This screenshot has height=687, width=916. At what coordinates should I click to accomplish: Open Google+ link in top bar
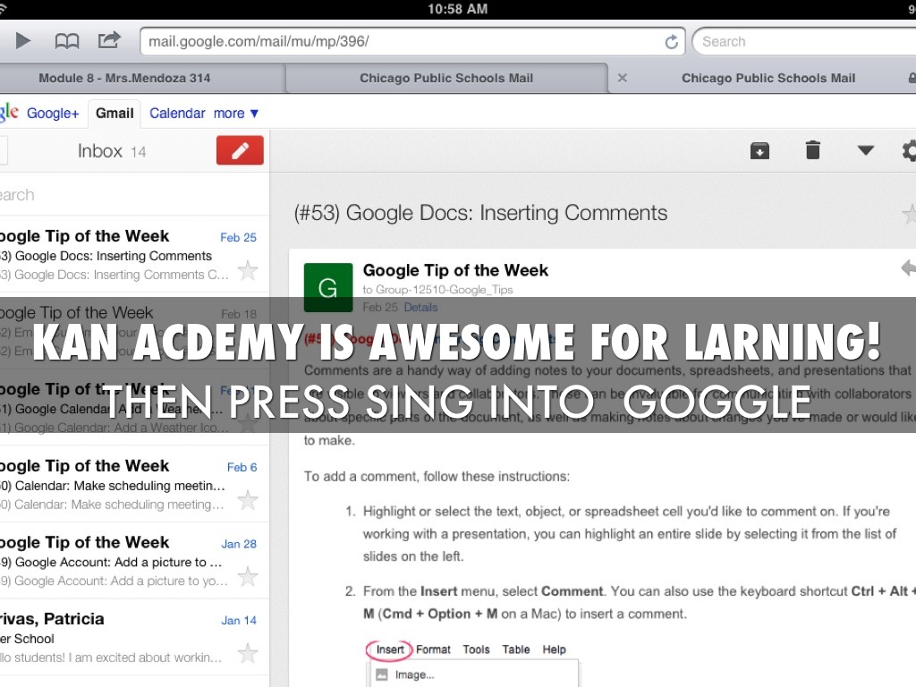(x=53, y=114)
